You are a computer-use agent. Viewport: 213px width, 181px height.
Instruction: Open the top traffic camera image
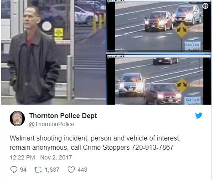click(x=159, y=26)
